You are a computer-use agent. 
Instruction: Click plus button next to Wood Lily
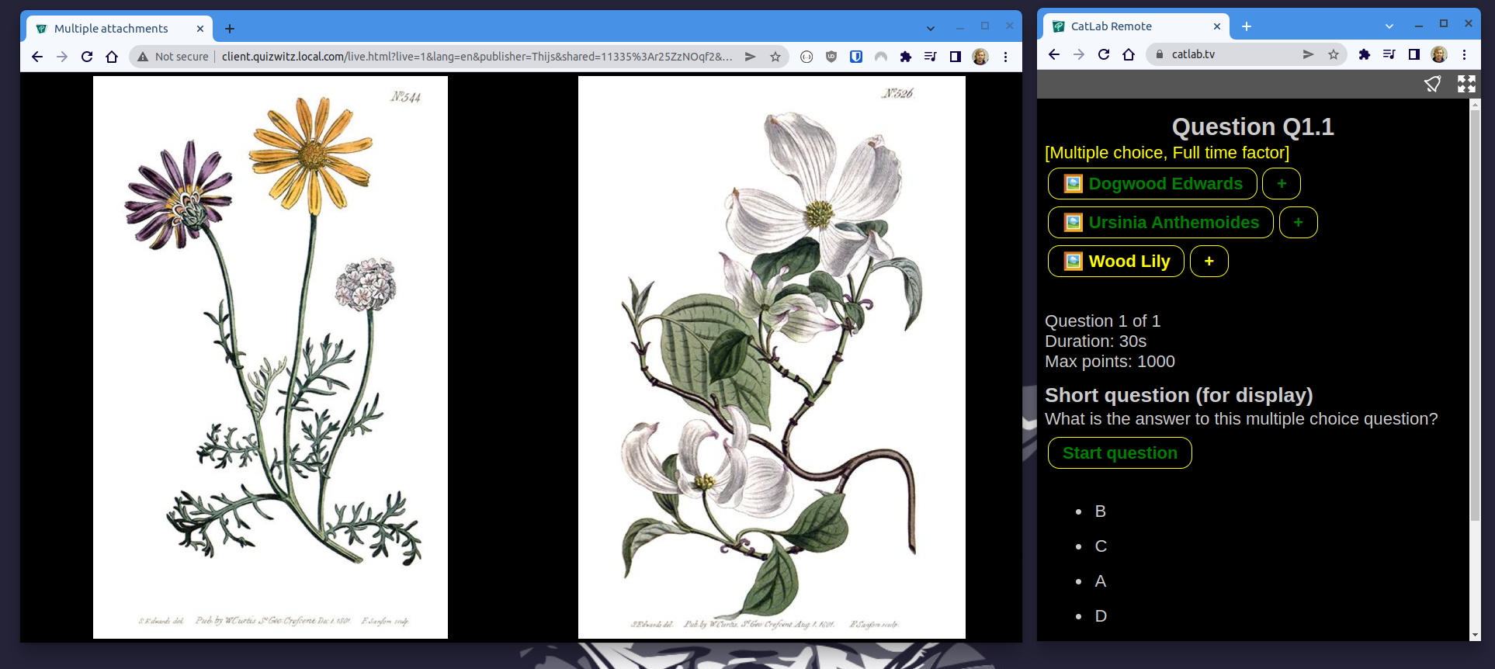1209,262
